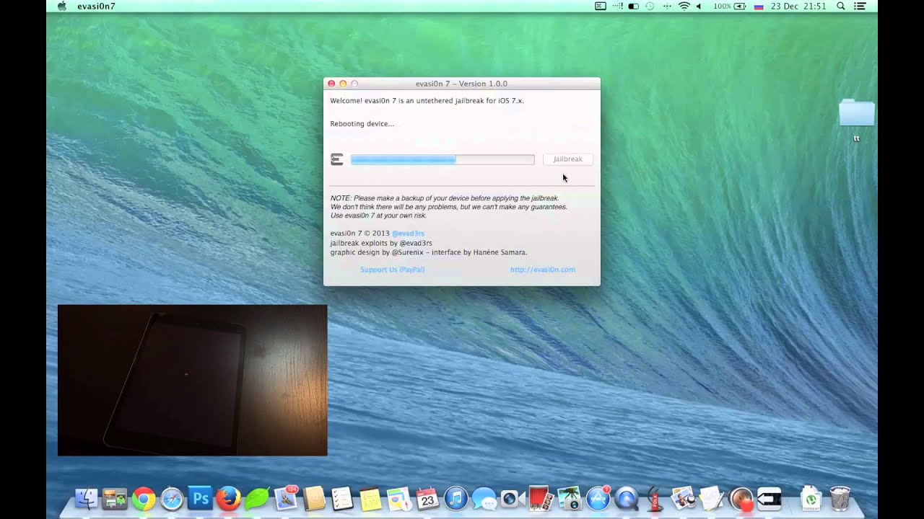The image size is (924, 519).
Task: Open Notification Center list icon
Action: tap(860, 6)
